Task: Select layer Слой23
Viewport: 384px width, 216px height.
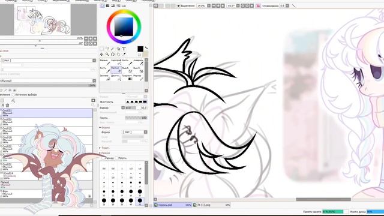Action: coord(47,113)
